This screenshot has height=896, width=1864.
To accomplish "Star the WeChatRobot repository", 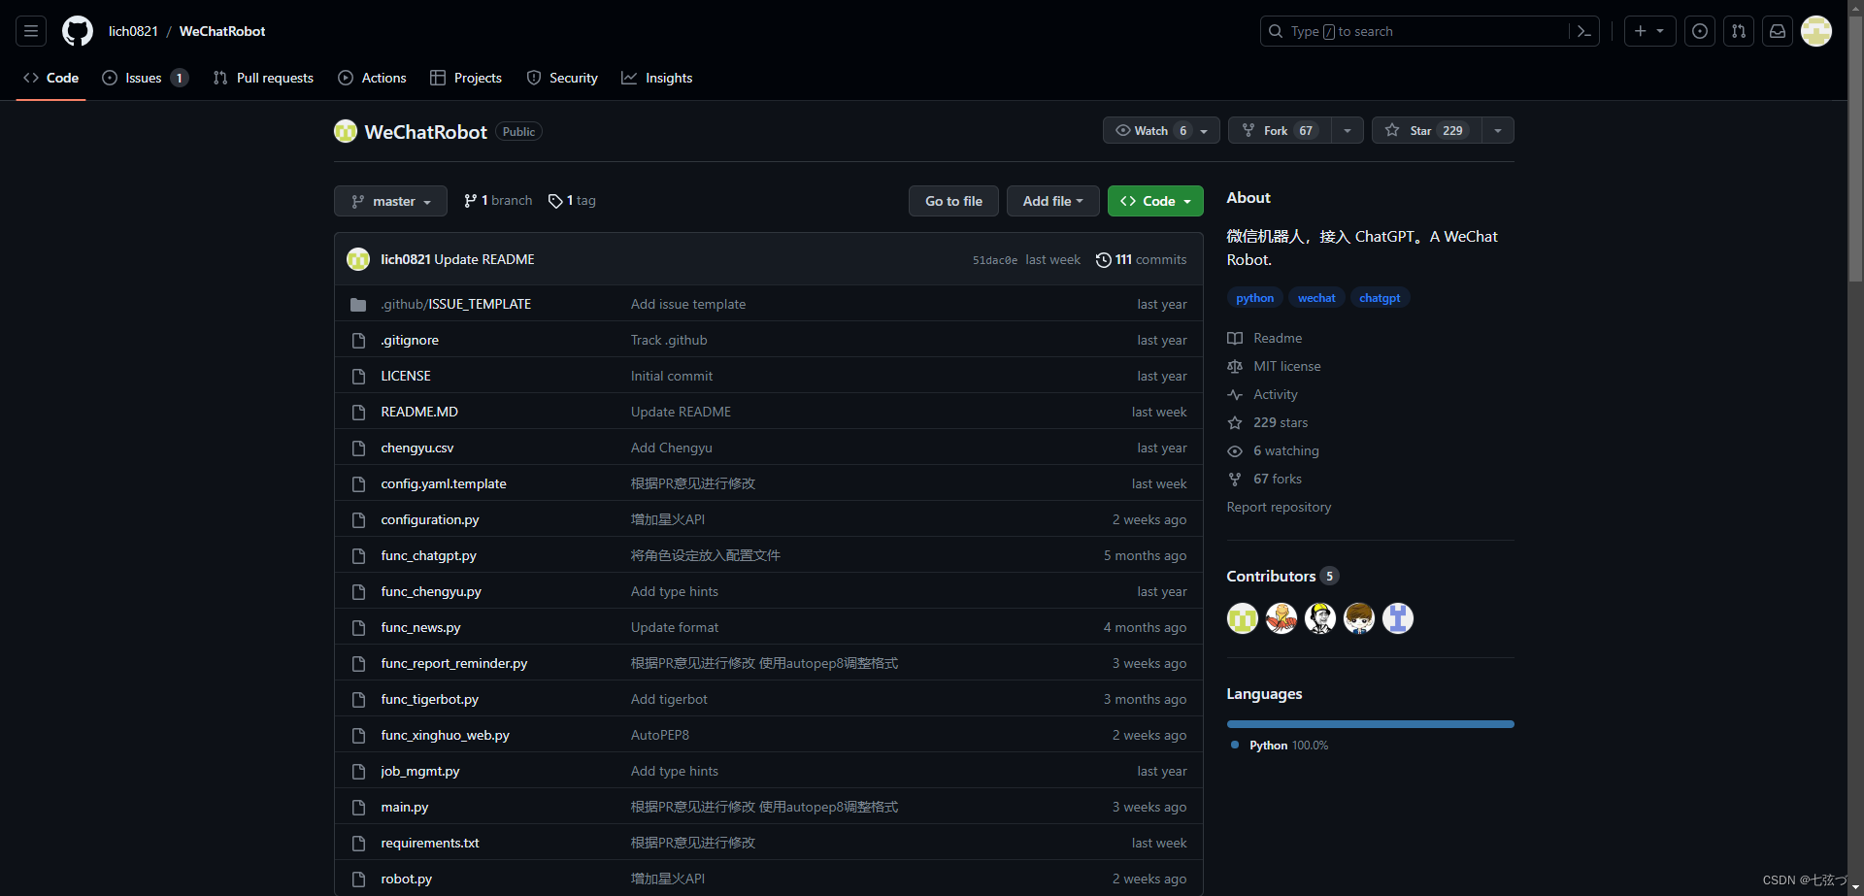I will click(x=1426, y=130).
